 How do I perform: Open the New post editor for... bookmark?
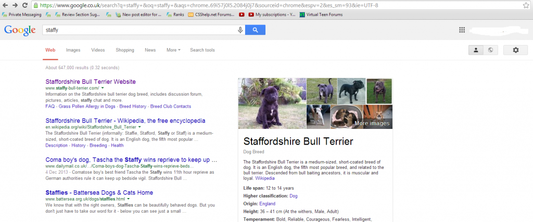pos(138,15)
